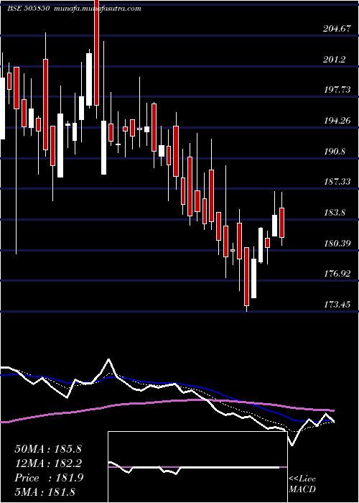Click the 50MA : 185.8 value
This screenshot has height=503, width=359.
48,449
